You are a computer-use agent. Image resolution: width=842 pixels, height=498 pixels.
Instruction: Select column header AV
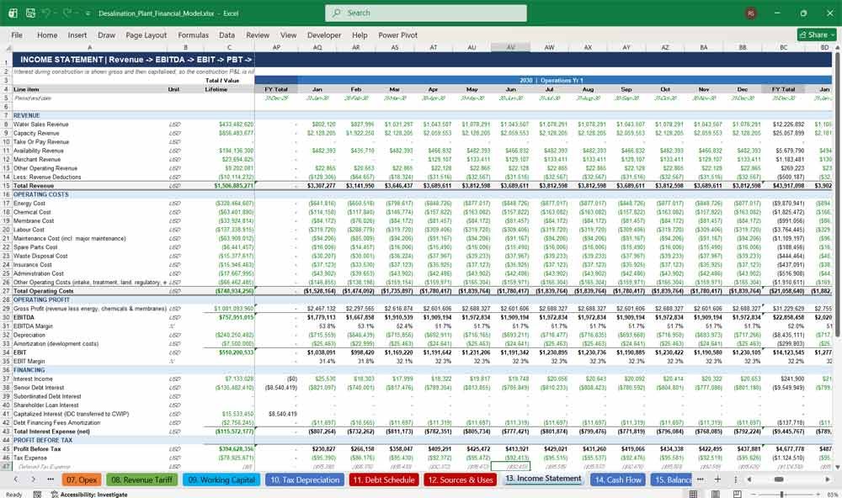(511, 48)
